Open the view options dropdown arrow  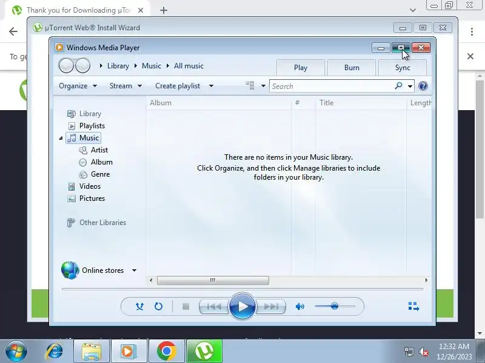263,86
